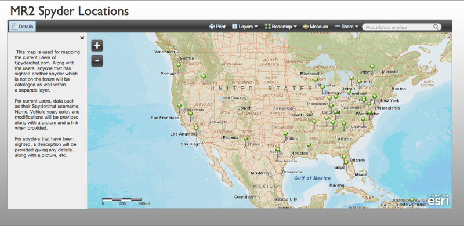Select the Measure tool label
This screenshot has width=464, height=226.
319,27
